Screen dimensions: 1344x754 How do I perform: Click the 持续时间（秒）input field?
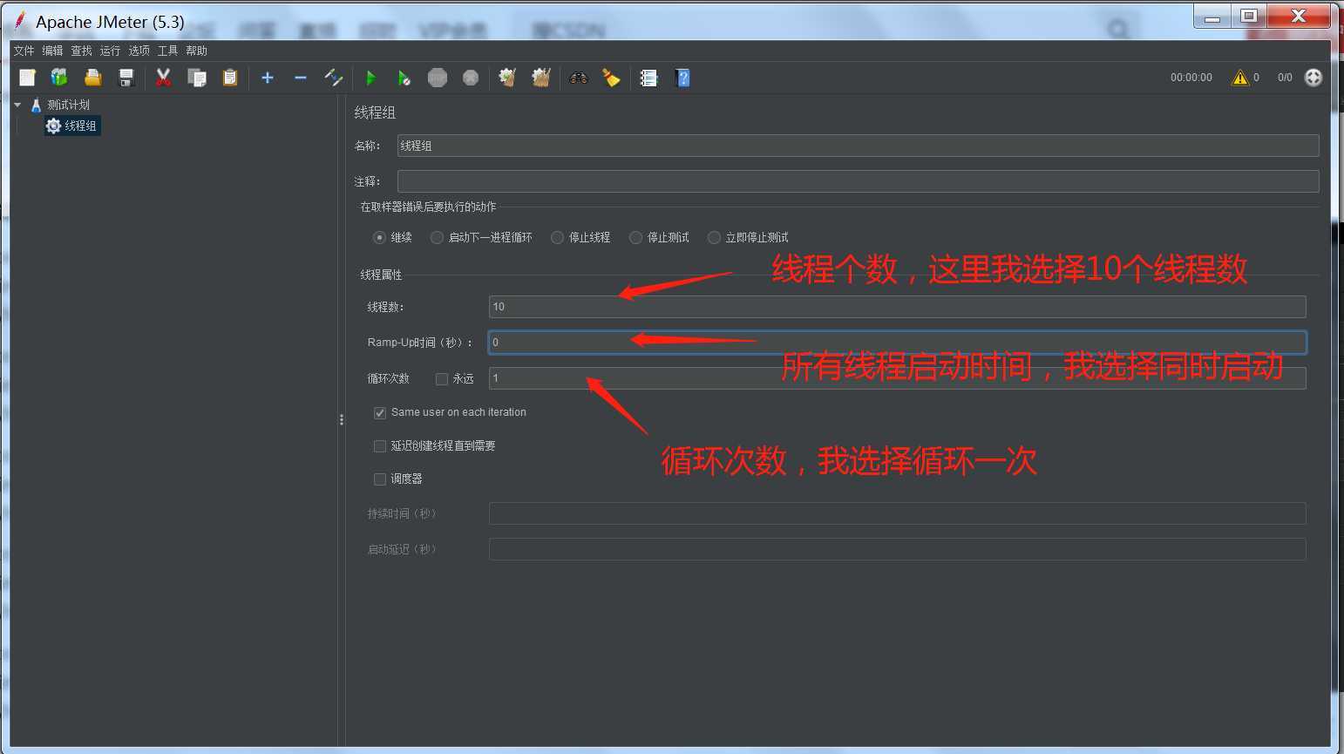[x=898, y=513]
